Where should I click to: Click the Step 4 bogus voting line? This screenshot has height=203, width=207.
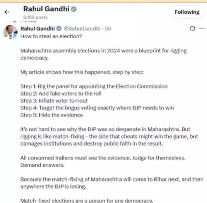click(97, 108)
